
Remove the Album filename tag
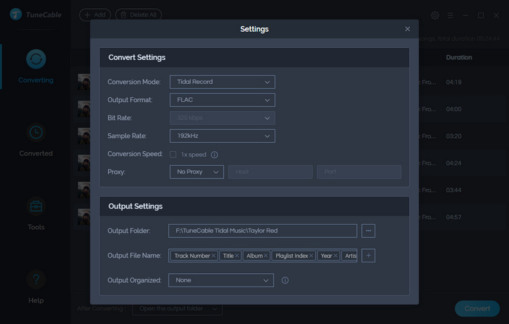(265, 255)
